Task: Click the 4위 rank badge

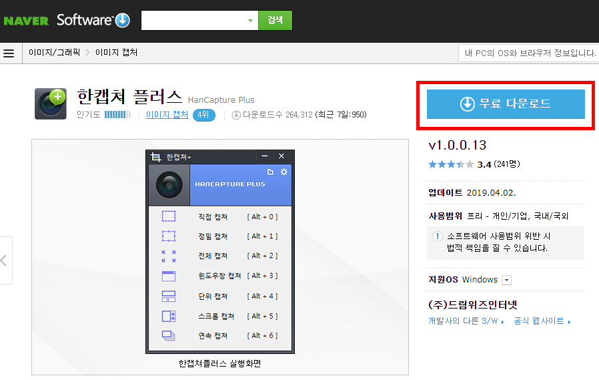Action: (203, 115)
